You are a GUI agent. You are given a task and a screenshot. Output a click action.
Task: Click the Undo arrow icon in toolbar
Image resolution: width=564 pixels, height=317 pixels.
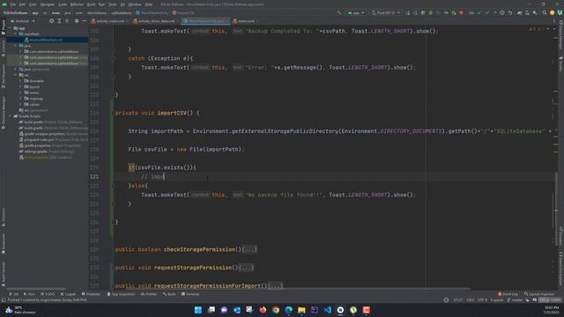(510, 13)
